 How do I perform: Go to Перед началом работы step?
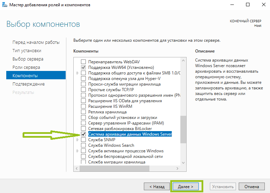pyautogui.click(x=36, y=42)
